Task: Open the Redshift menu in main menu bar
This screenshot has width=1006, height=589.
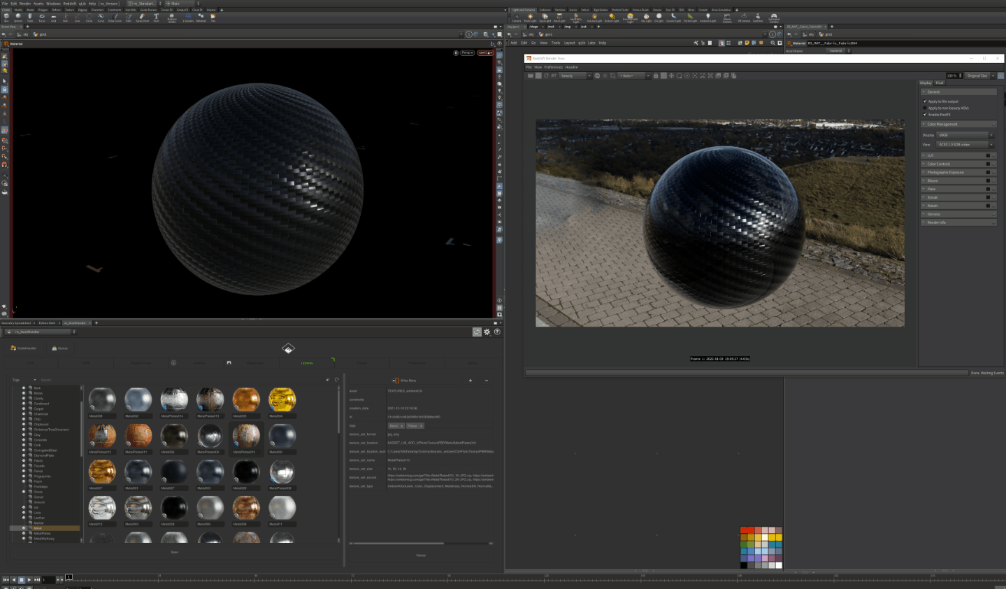Action: pyautogui.click(x=70, y=3)
